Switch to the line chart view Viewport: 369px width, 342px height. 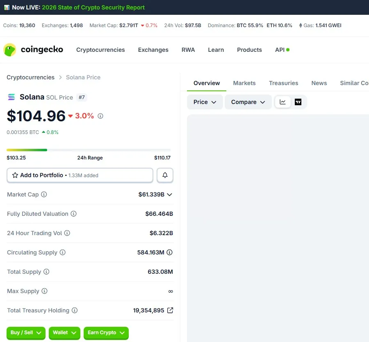click(282, 102)
